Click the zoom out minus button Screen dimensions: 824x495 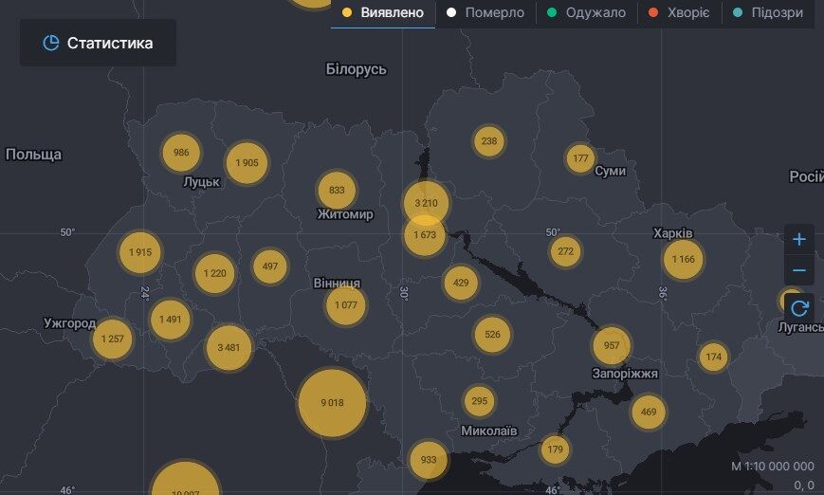(798, 271)
